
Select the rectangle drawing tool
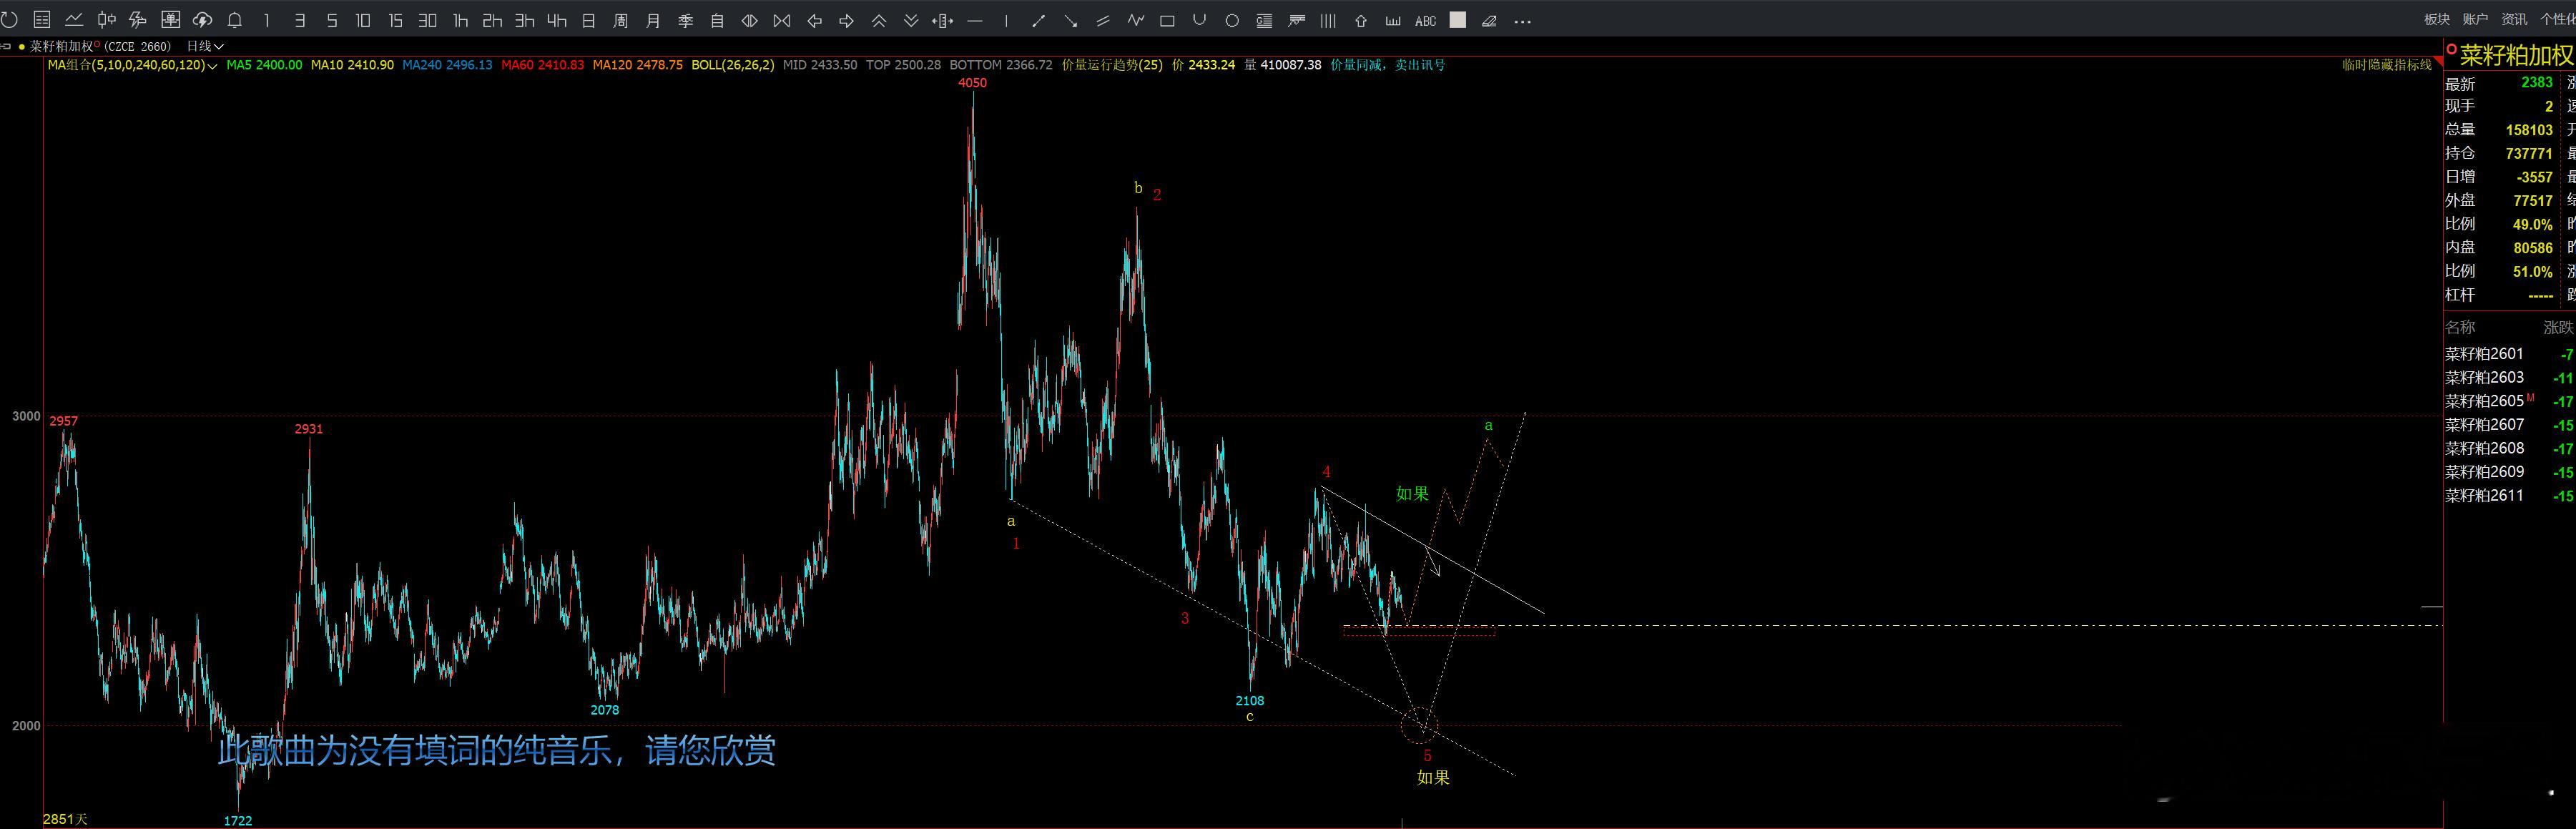pyautogui.click(x=1167, y=20)
